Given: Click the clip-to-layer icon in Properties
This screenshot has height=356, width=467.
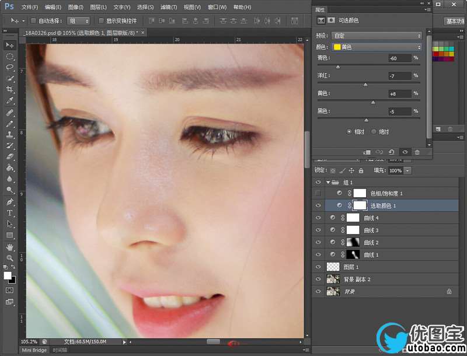Looking at the screenshot, I should click(367, 152).
